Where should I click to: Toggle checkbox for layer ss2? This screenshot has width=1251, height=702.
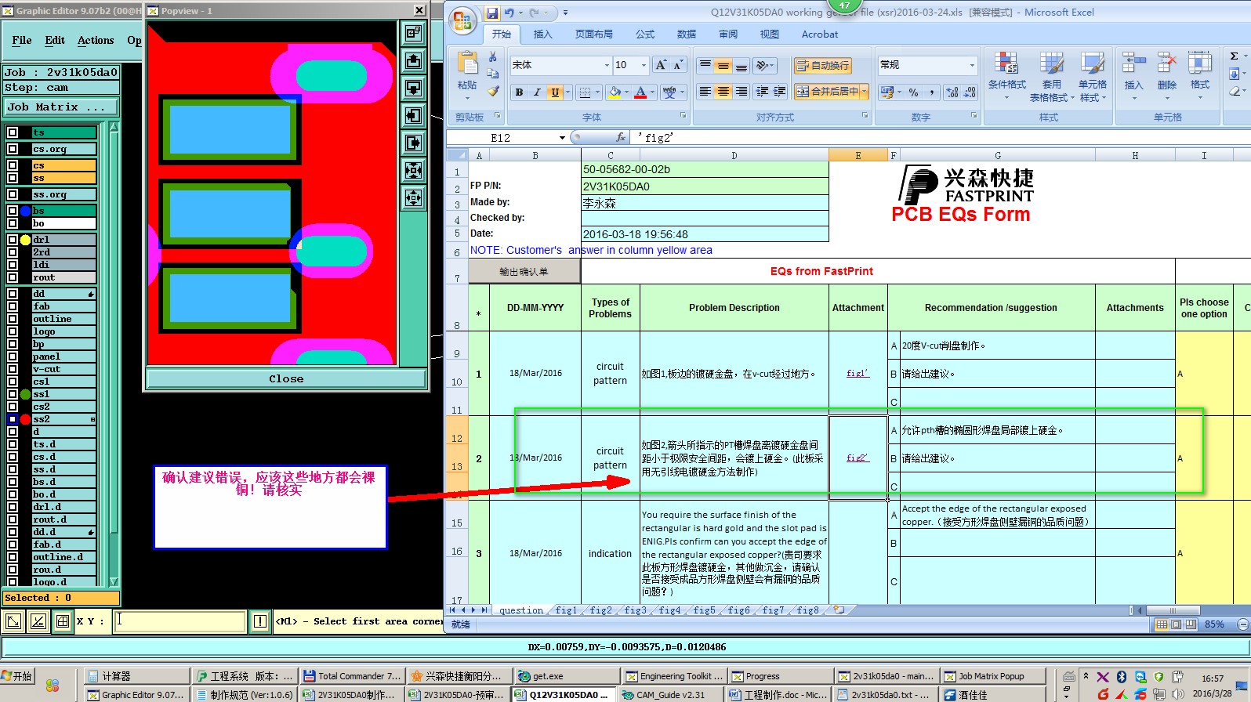click(13, 419)
